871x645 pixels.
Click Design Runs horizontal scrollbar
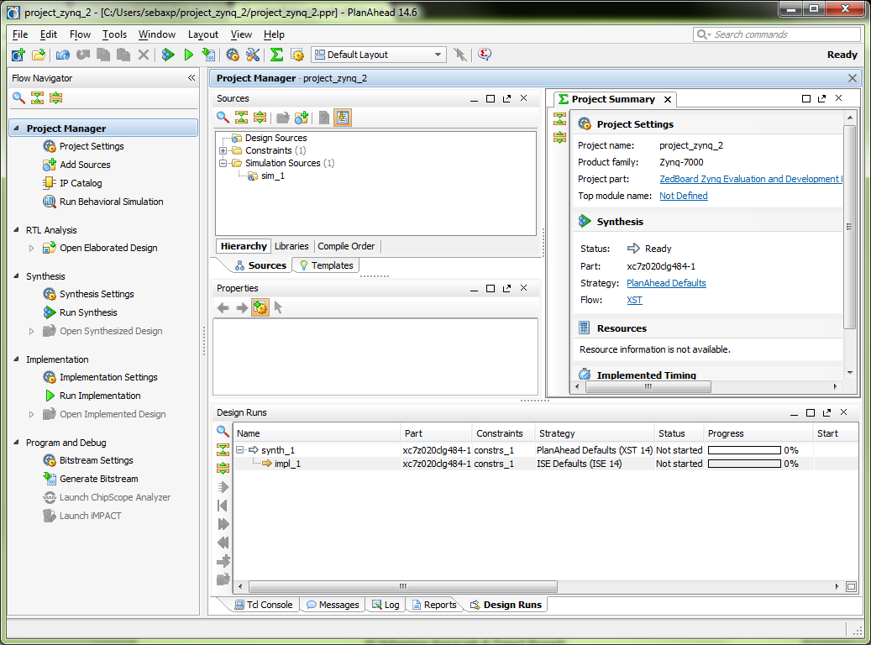click(x=403, y=587)
